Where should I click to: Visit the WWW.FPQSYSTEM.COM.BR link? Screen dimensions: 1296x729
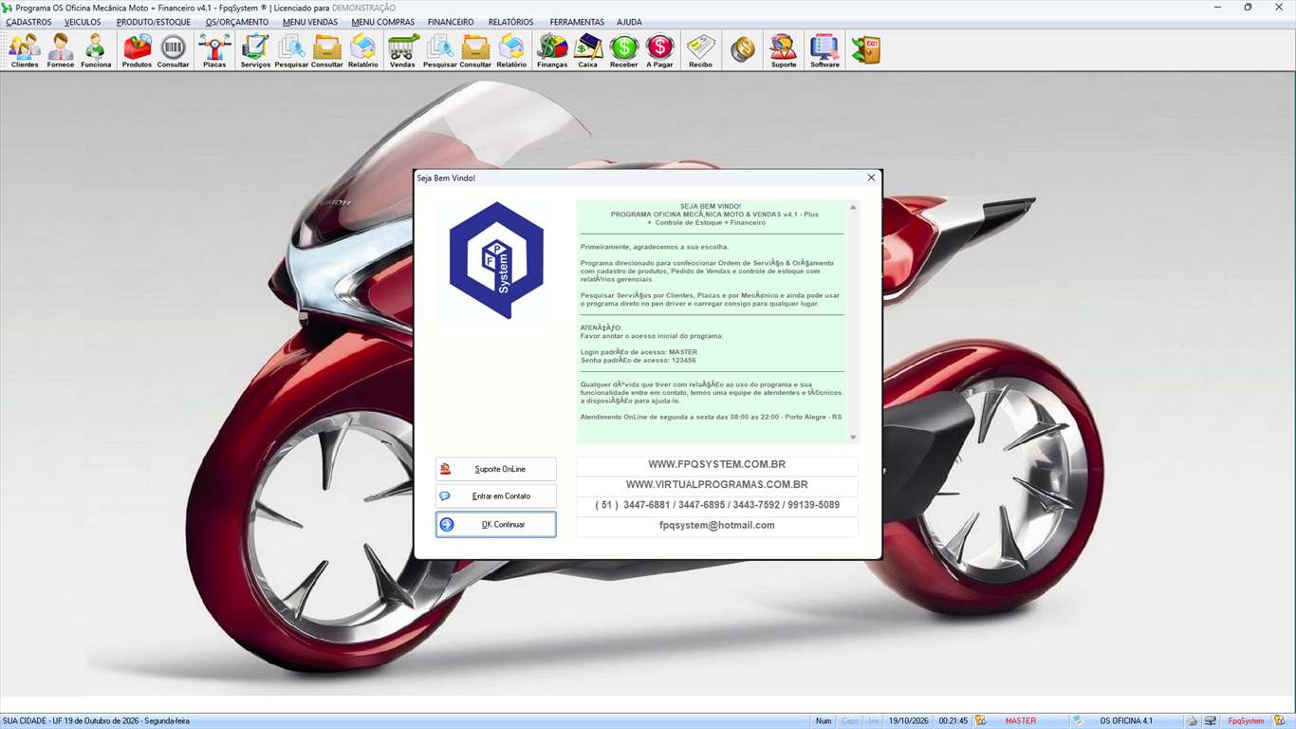click(x=717, y=465)
